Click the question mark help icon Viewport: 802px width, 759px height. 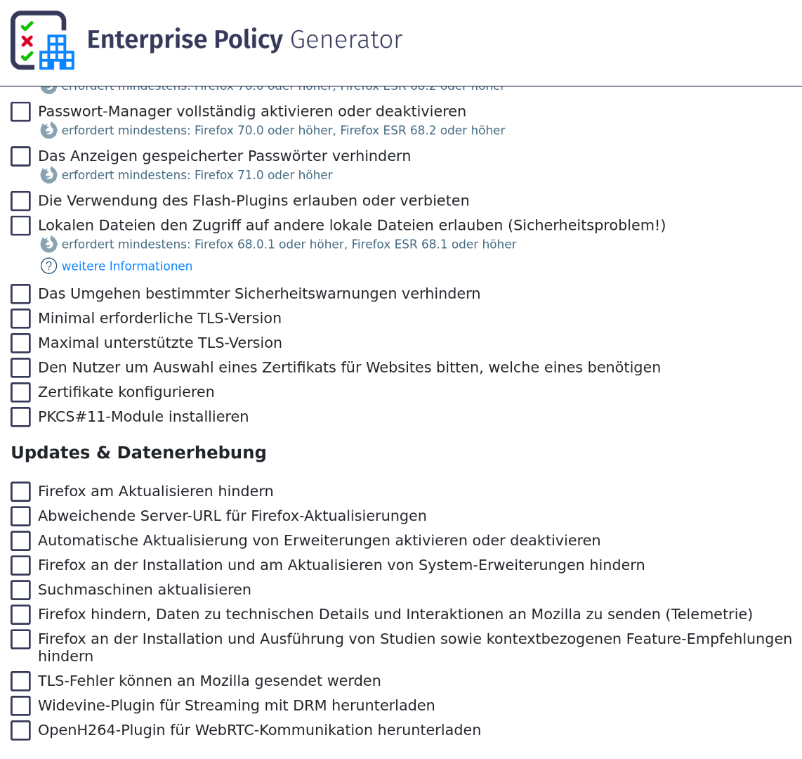tap(48, 266)
